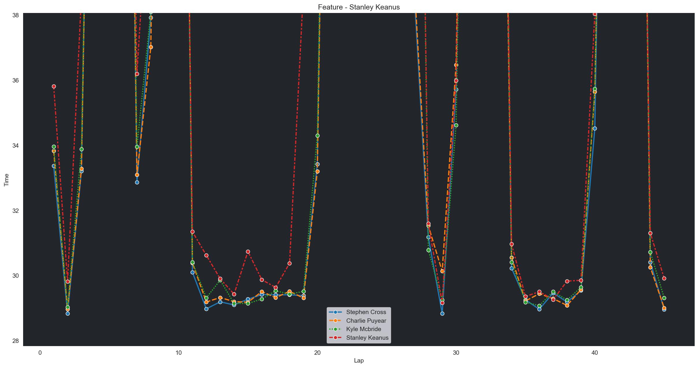Viewport: 699px width, 368px height.
Task: Click the final red point at lap 46
Action: coord(664,278)
